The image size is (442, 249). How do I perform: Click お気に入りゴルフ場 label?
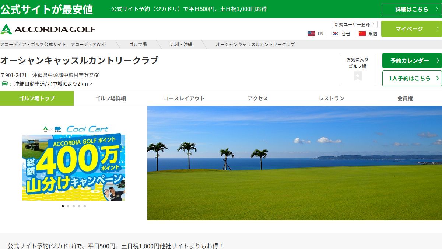tap(357, 63)
